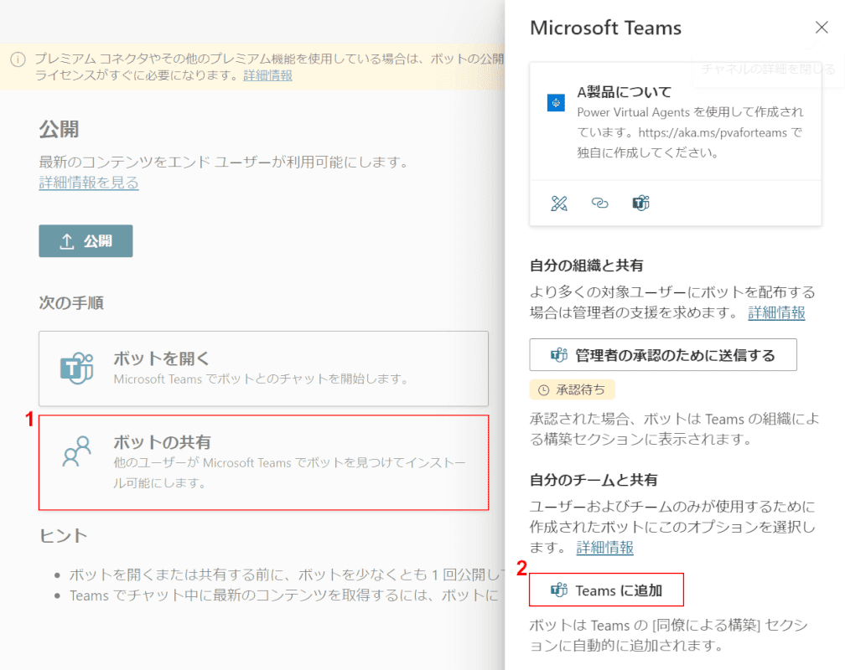Click 管理者の承認のために送信する button
The image size is (845, 670).
click(663, 355)
